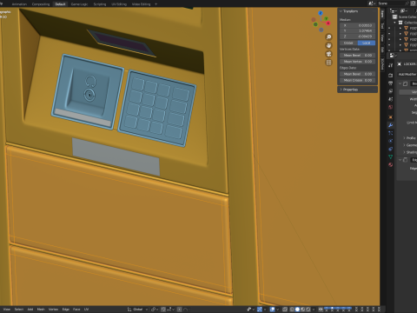Screen dimensions: 417x313
Task: Click the red X axis on navigation gizmo
Action: pos(328,23)
